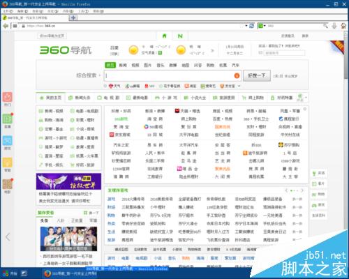Open the red sidebar icon at top

coord(8,97)
